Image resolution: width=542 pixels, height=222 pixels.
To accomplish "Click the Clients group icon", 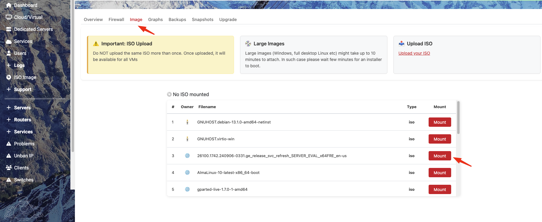I will point(9,168).
